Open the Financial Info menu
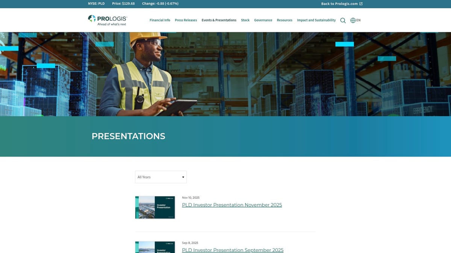The image size is (451, 253). tap(160, 20)
